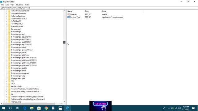The width and height of the screenshot is (198, 111).
Task: Select the fb-messenger-api20131028 key
Action: click(21, 37)
